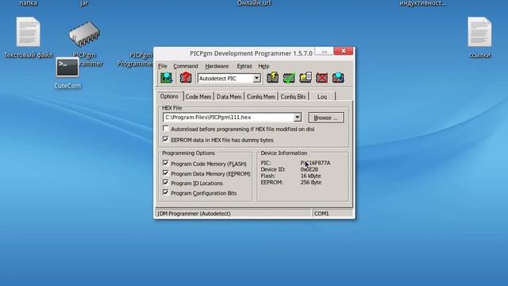Switch to the Options tab

pyautogui.click(x=169, y=96)
